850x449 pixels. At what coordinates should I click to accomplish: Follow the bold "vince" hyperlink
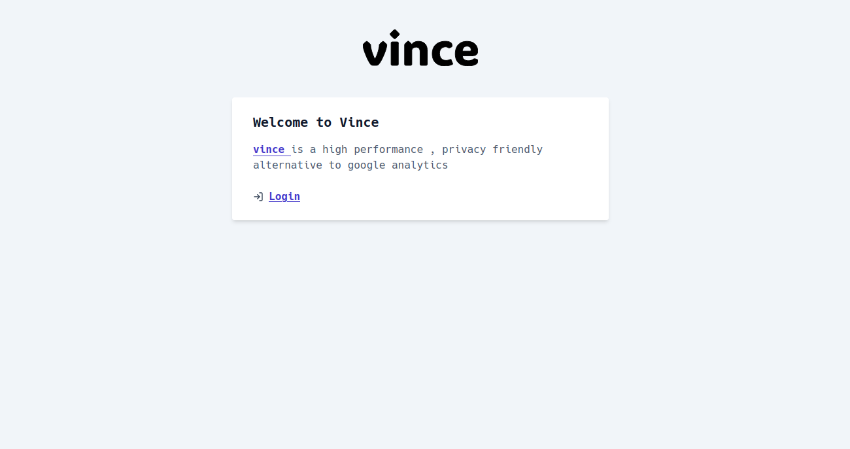pyautogui.click(x=269, y=150)
